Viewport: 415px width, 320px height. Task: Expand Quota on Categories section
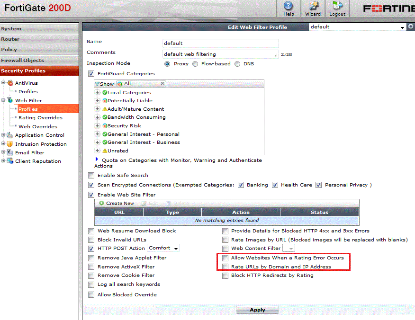[97, 159]
